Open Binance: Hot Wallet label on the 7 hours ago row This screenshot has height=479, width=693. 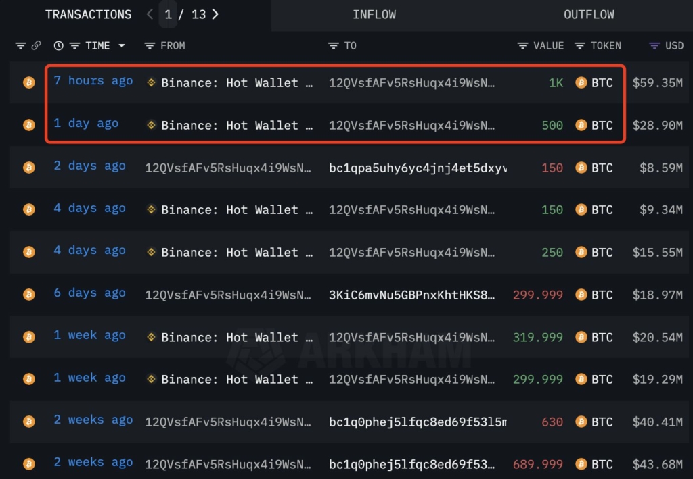(x=237, y=83)
